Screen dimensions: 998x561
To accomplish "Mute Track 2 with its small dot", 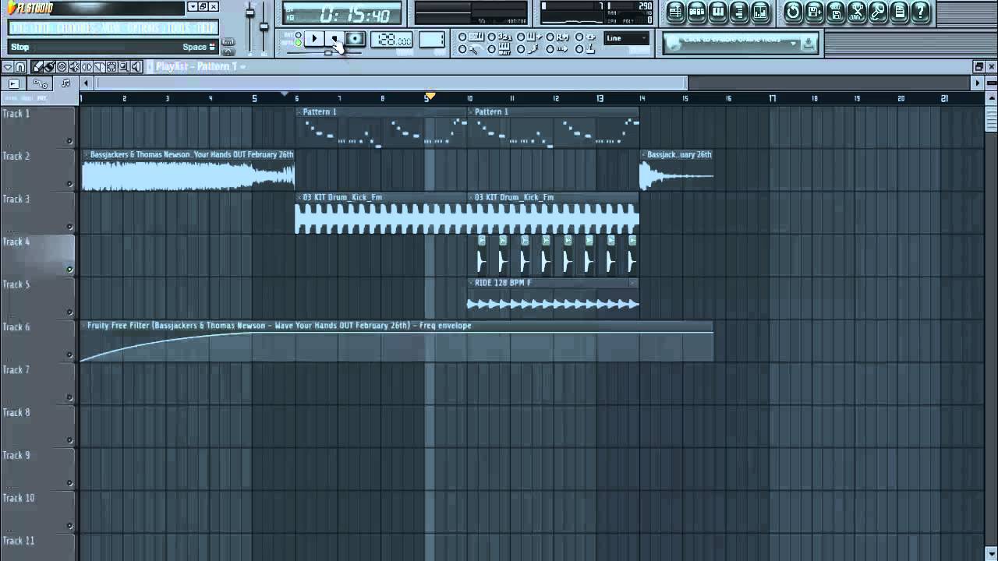I will point(69,184).
